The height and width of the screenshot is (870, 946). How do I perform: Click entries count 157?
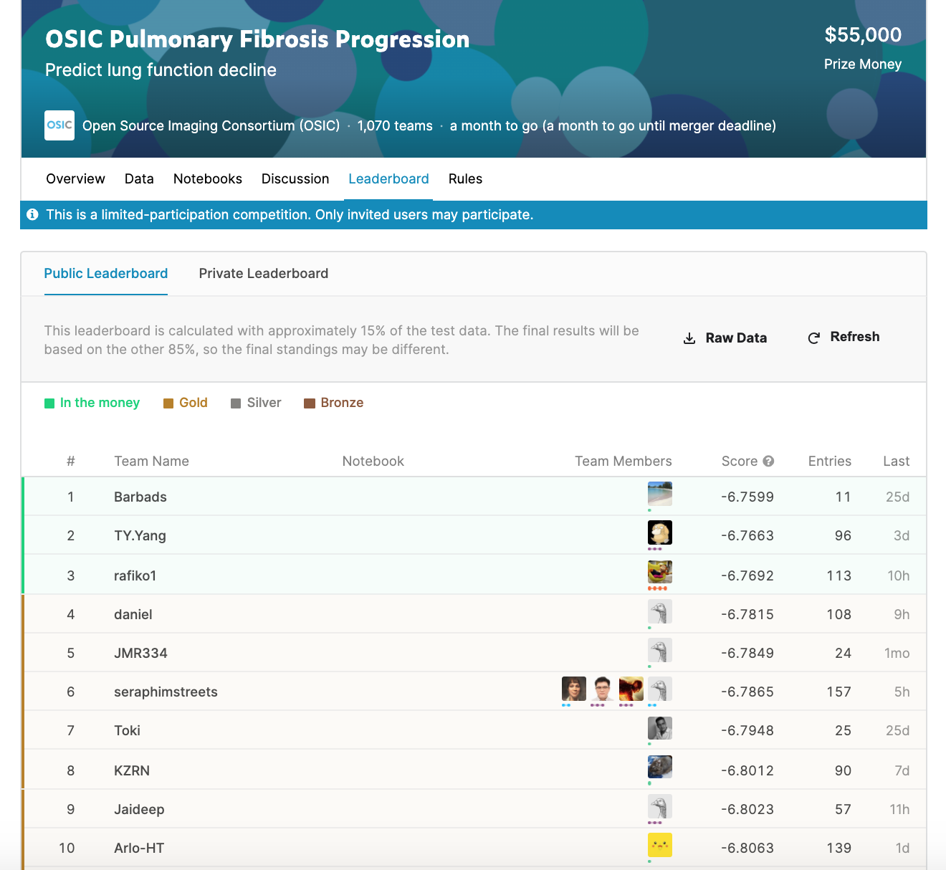pyautogui.click(x=839, y=692)
